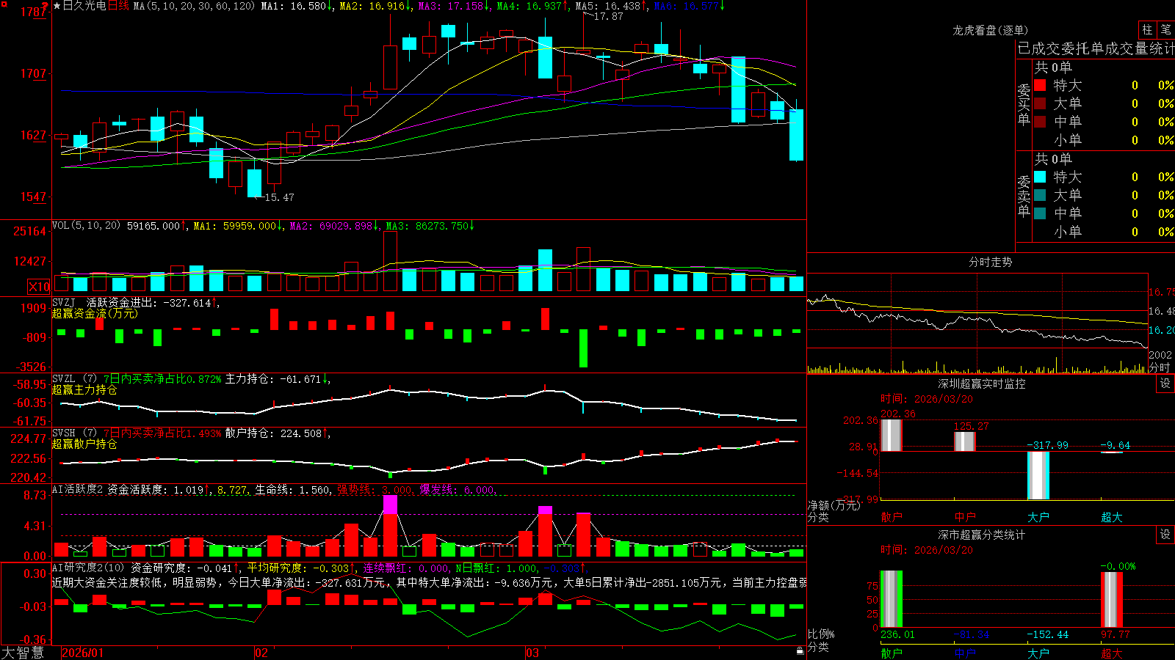Select the 02 month marker on time axis
Viewport: 1175px width, 660px height.
[x=261, y=653]
